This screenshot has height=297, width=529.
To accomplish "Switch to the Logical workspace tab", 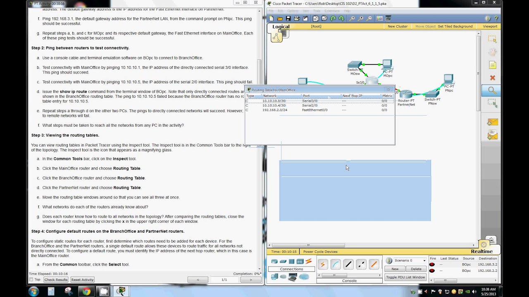I will pyautogui.click(x=281, y=27).
